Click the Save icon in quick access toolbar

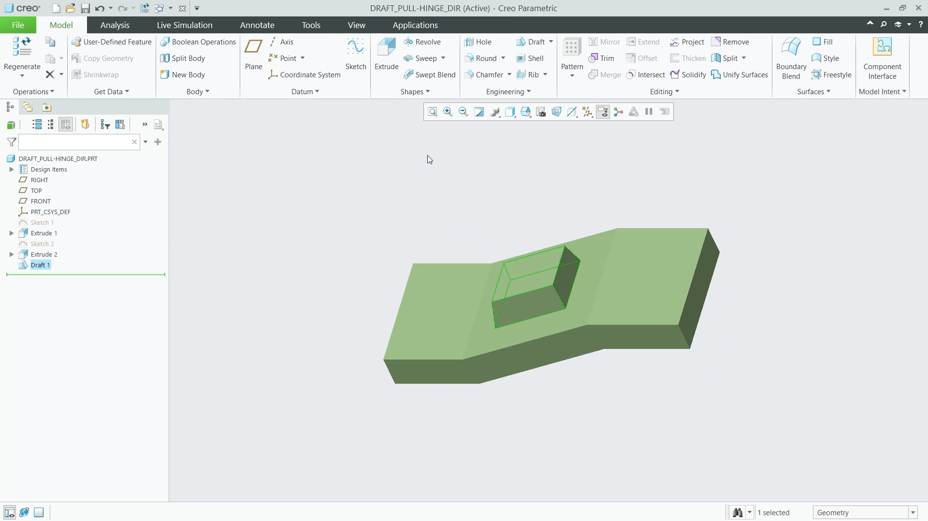[x=85, y=8]
